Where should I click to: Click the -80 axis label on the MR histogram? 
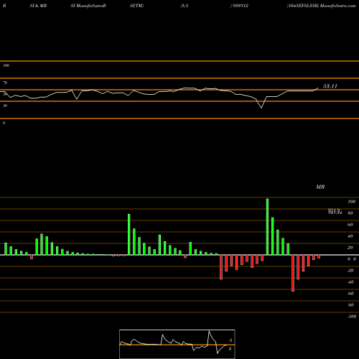tap(350, 305)
